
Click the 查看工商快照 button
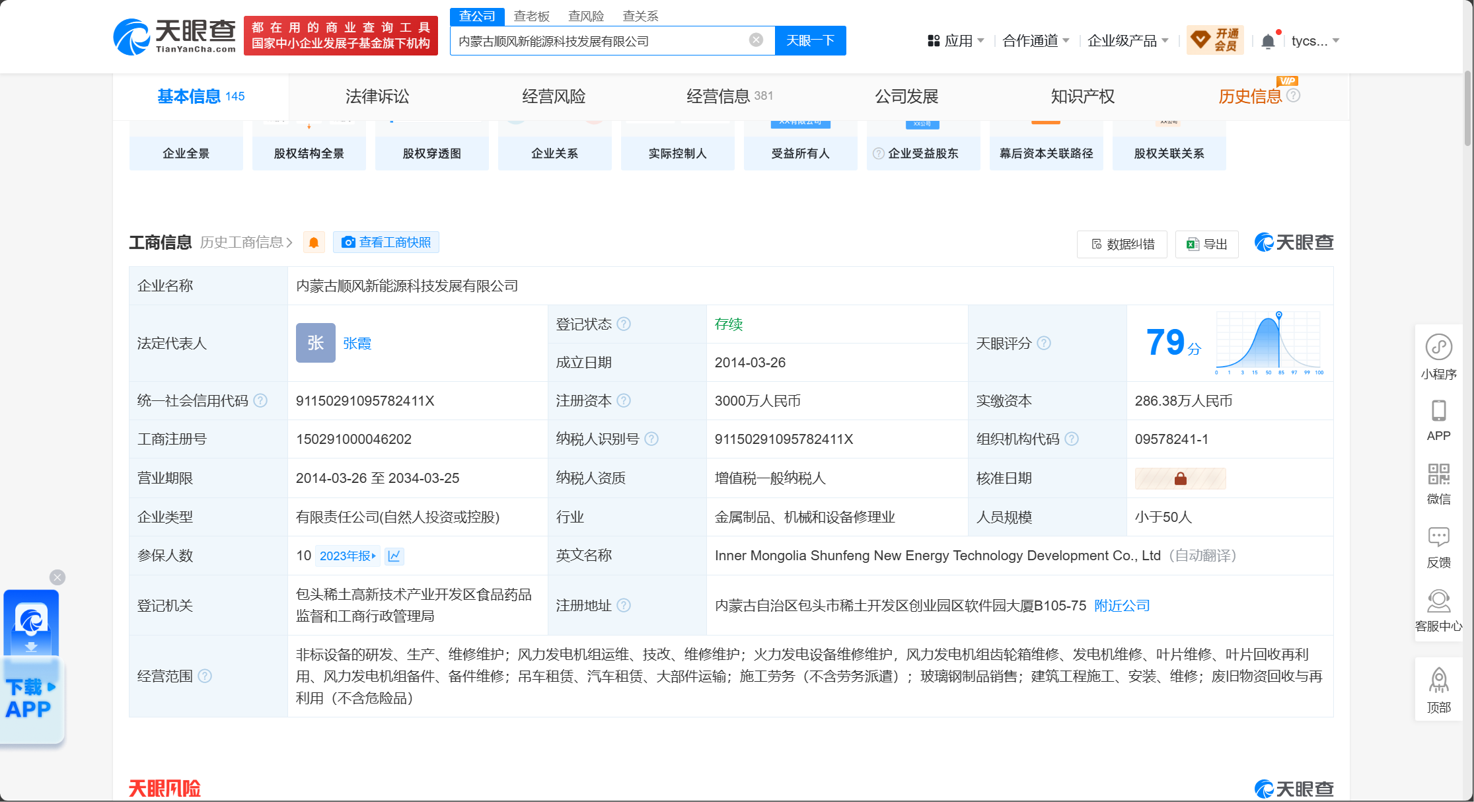coord(386,242)
